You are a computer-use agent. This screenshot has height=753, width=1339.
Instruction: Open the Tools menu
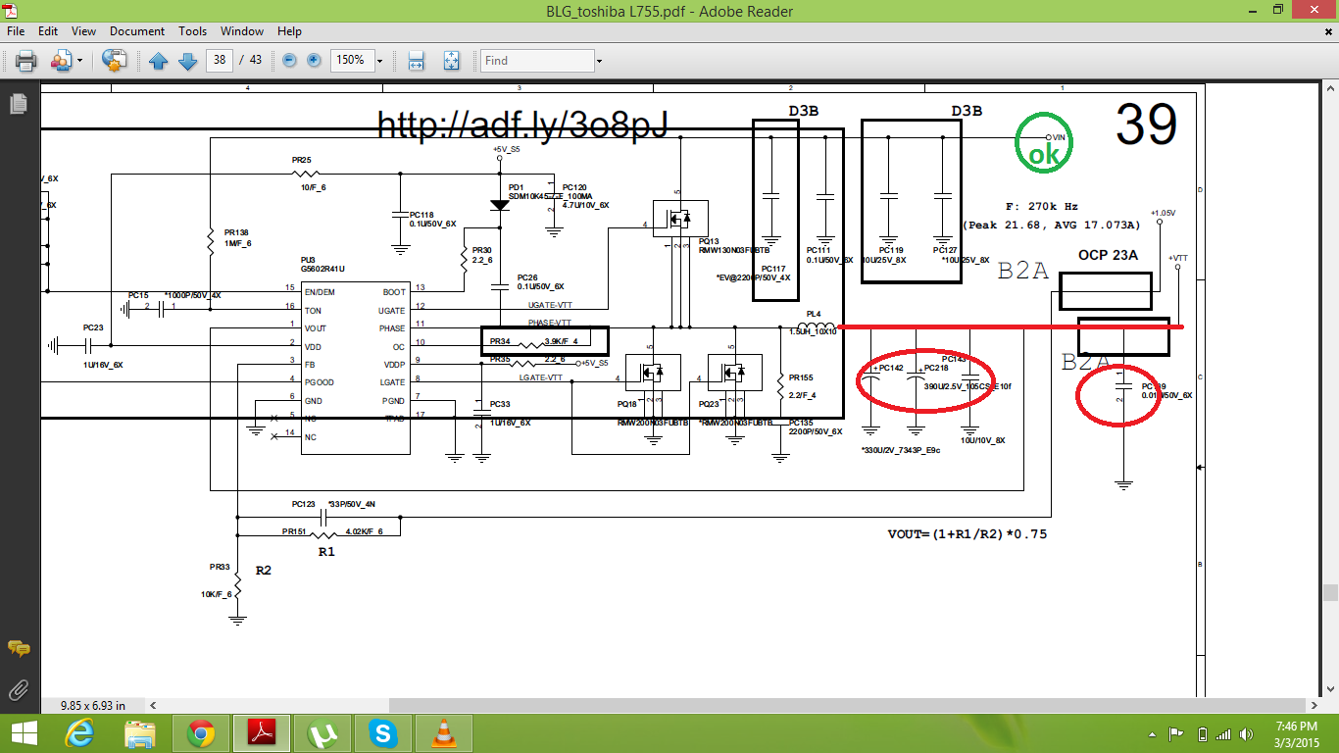tap(192, 31)
